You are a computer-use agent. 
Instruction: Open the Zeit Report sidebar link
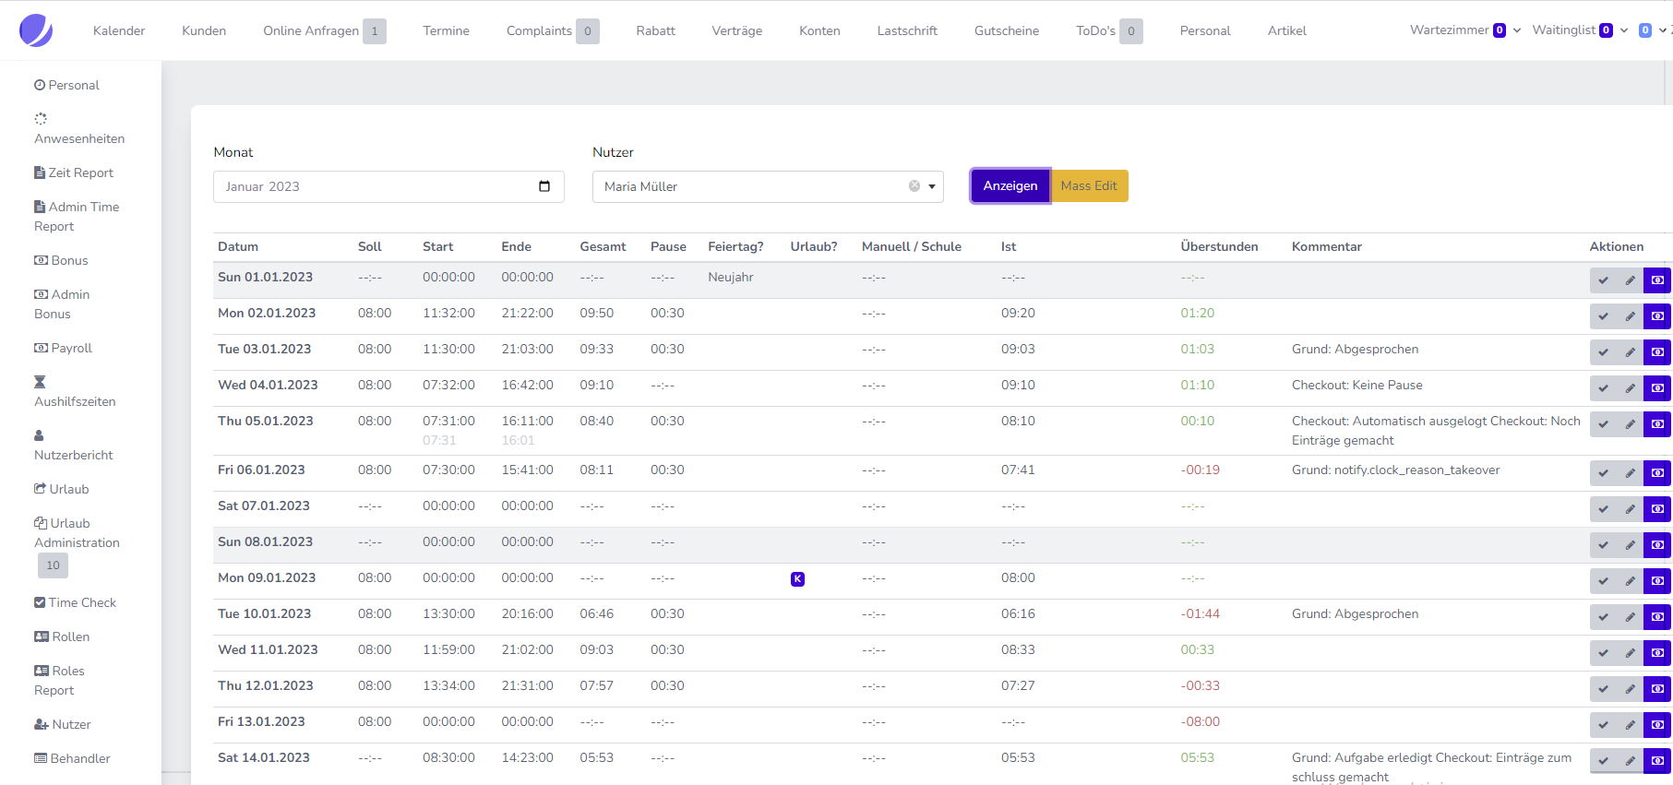74,172
